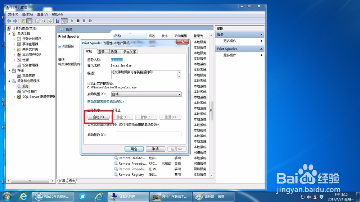Image resolution: width=360 pixels, height=202 pixels.
Task: Select 共享文件夹 in the tree
Action: coord(30,49)
